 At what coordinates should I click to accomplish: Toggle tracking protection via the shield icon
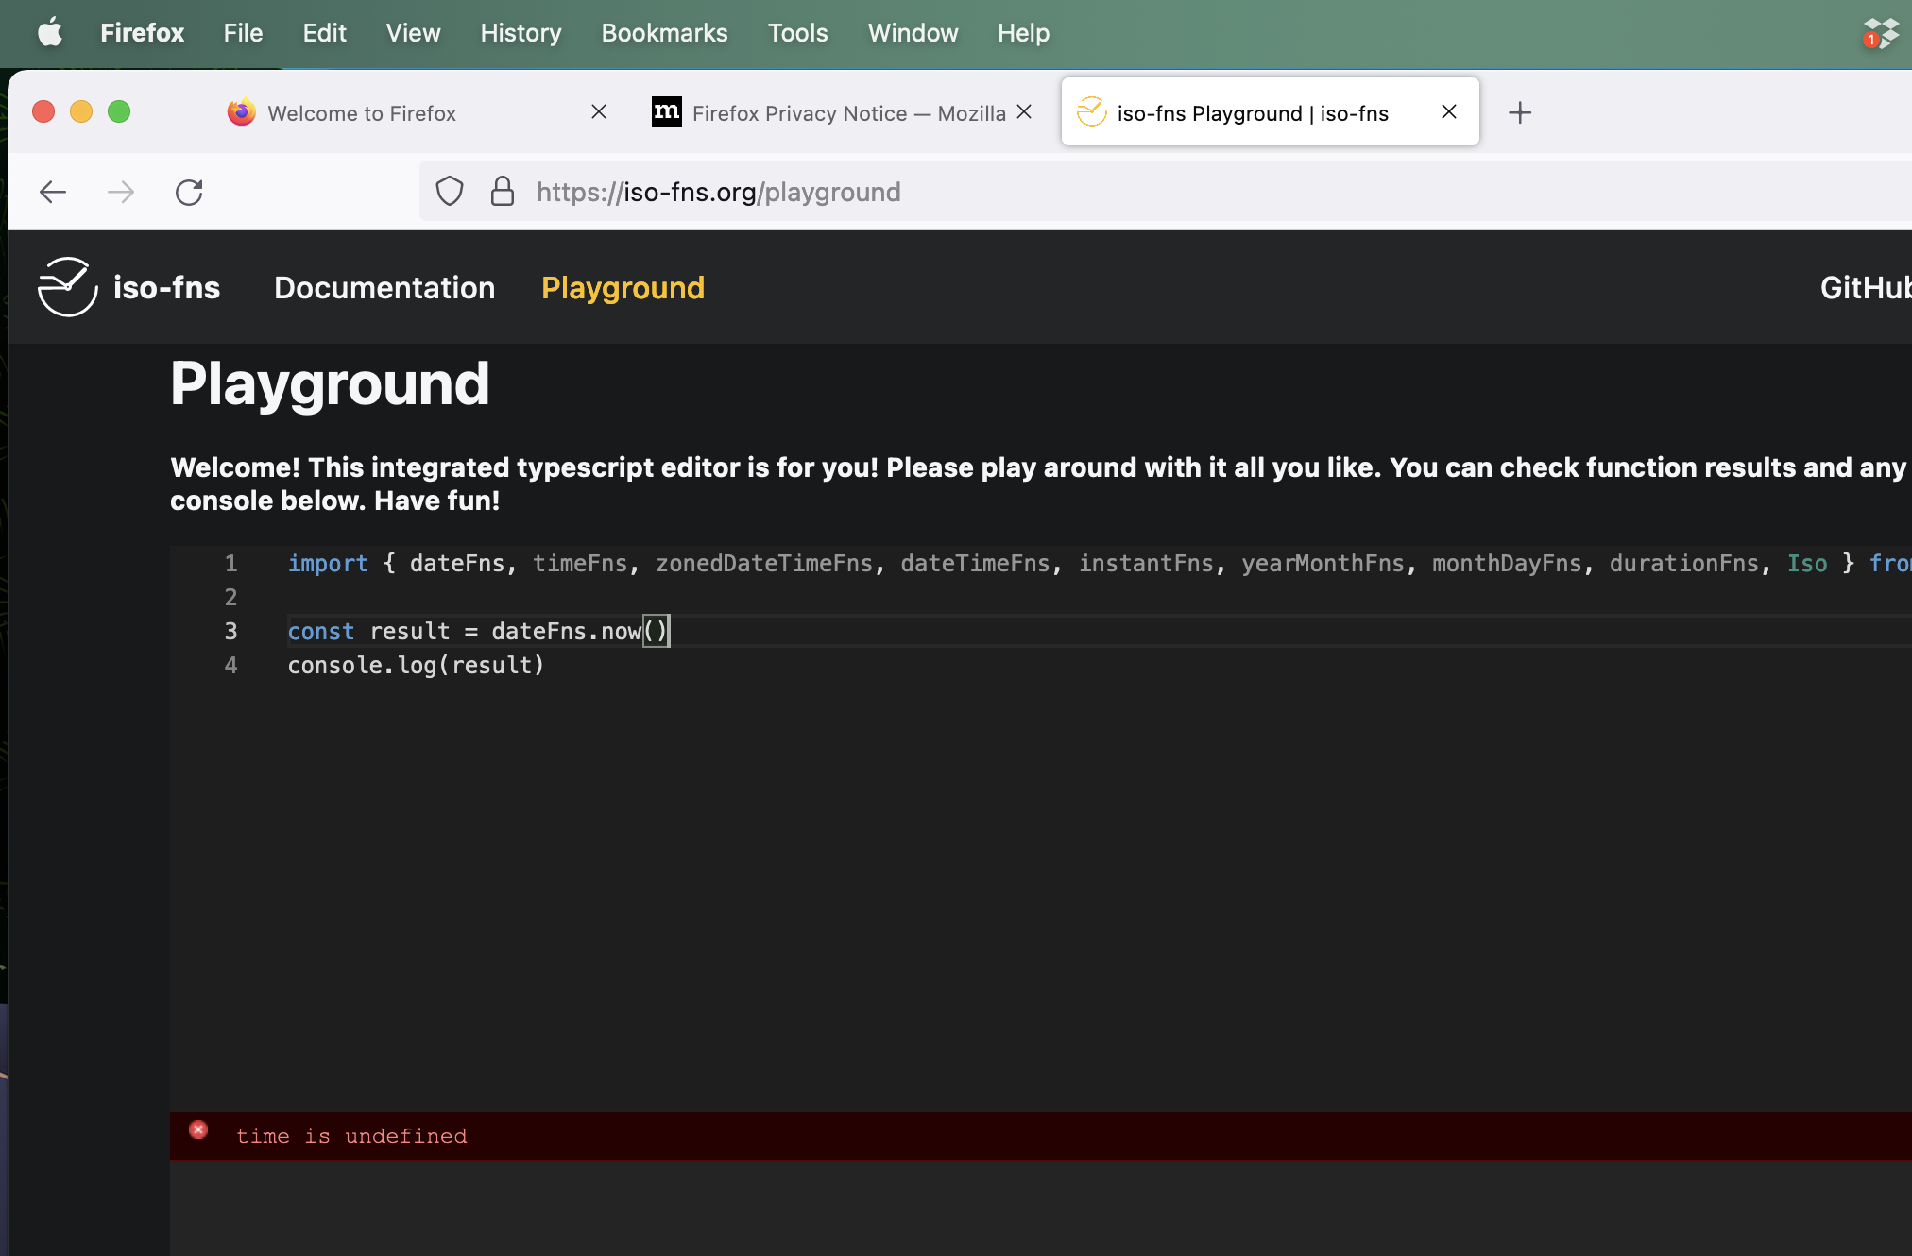450,191
